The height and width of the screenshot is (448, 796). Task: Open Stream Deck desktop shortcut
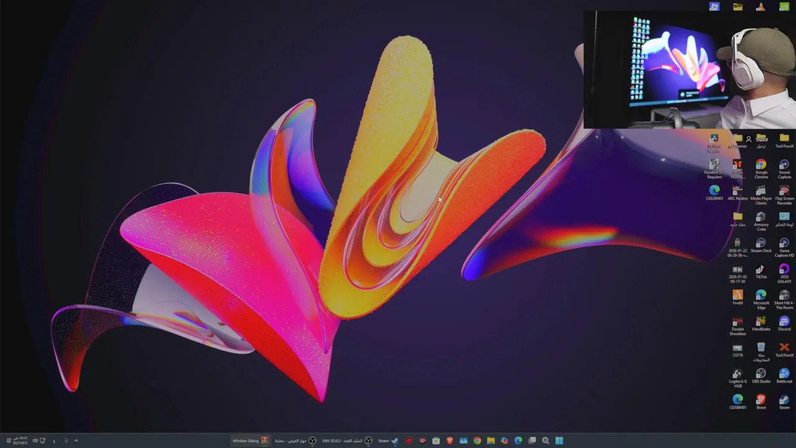point(761,246)
